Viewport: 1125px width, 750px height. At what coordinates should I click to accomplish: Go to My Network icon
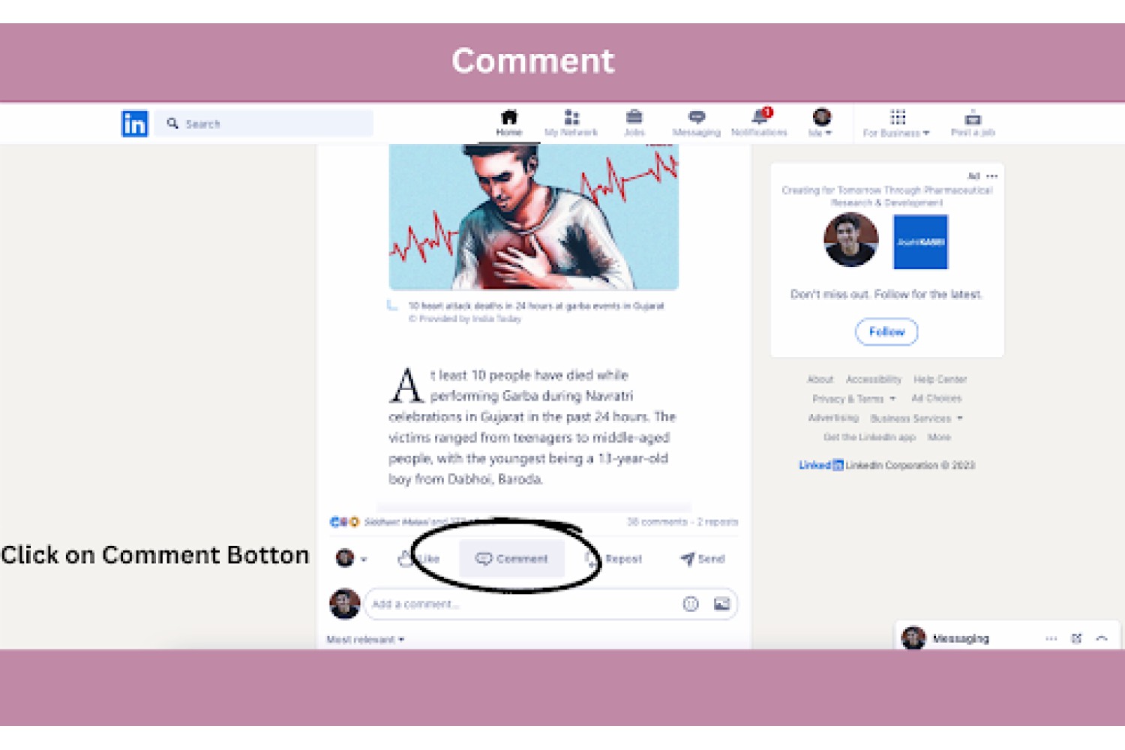[571, 117]
